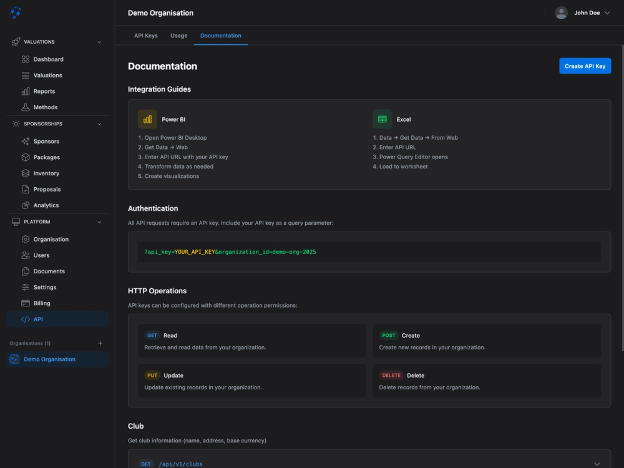Collapse the Valuations sidebar section
The width and height of the screenshot is (624, 468).
point(99,42)
